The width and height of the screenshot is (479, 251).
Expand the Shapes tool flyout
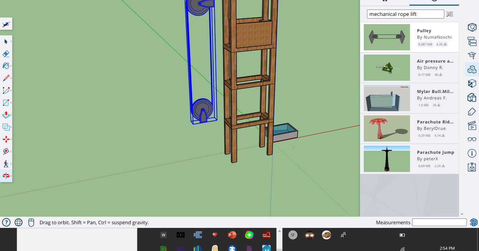(11, 102)
